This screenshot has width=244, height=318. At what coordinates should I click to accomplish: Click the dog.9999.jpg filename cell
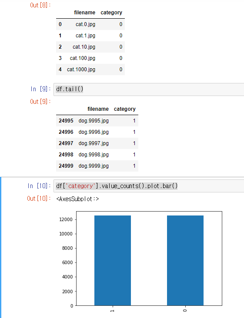point(94,166)
